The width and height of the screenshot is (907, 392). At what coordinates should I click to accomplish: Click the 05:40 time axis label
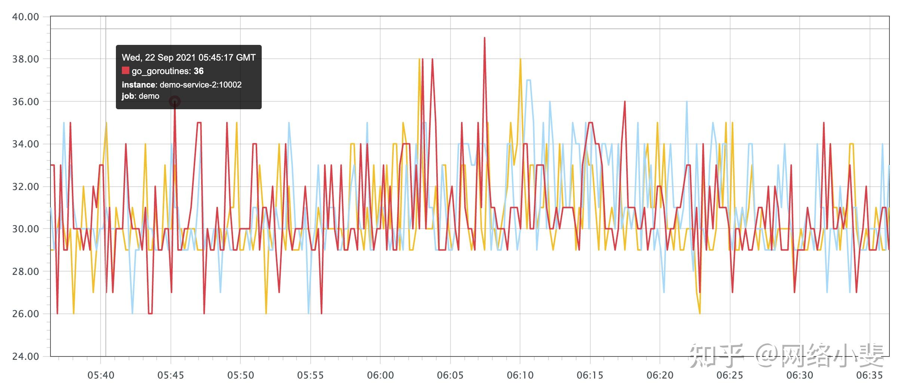pyautogui.click(x=101, y=375)
